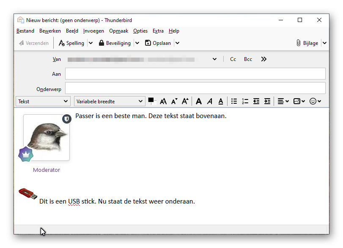Increase indent of text
This screenshot has width=343, height=248.
(x=267, y=101)
